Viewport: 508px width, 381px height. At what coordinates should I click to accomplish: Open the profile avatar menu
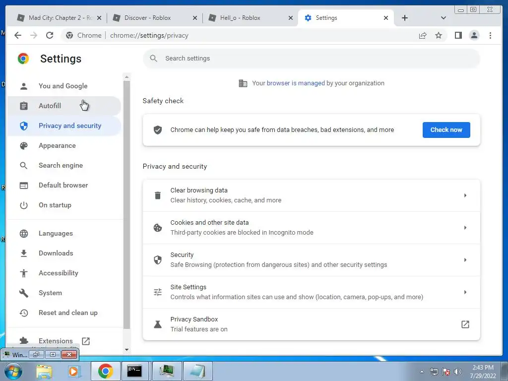(474, 35)
